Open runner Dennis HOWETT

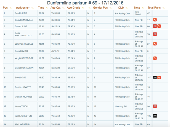pyautogui.click(x=23, y=87)
